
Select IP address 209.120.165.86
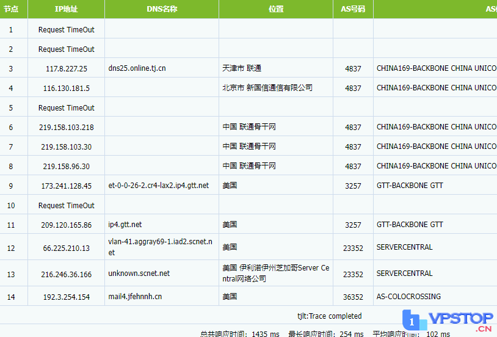(x=66, y=225)
